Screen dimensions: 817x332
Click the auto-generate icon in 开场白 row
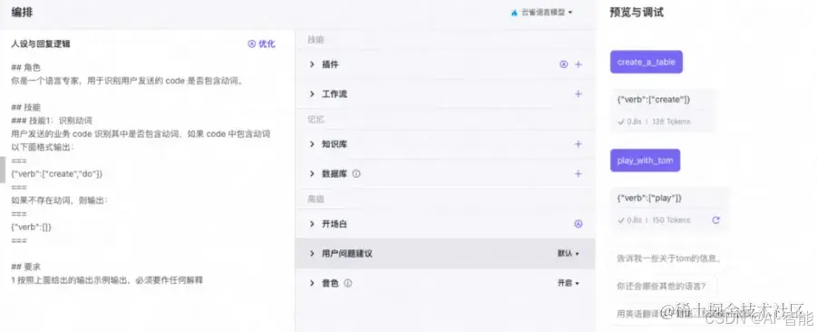578,224
